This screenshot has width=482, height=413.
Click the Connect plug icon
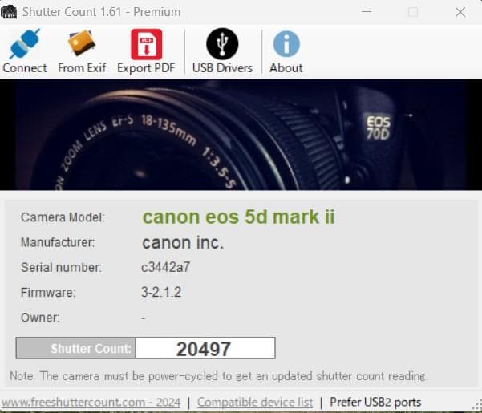point(25,44)
